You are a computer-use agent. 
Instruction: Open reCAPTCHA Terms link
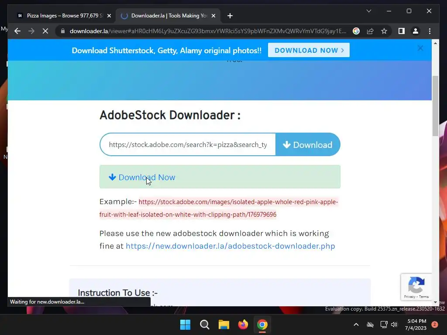point(423,297)
